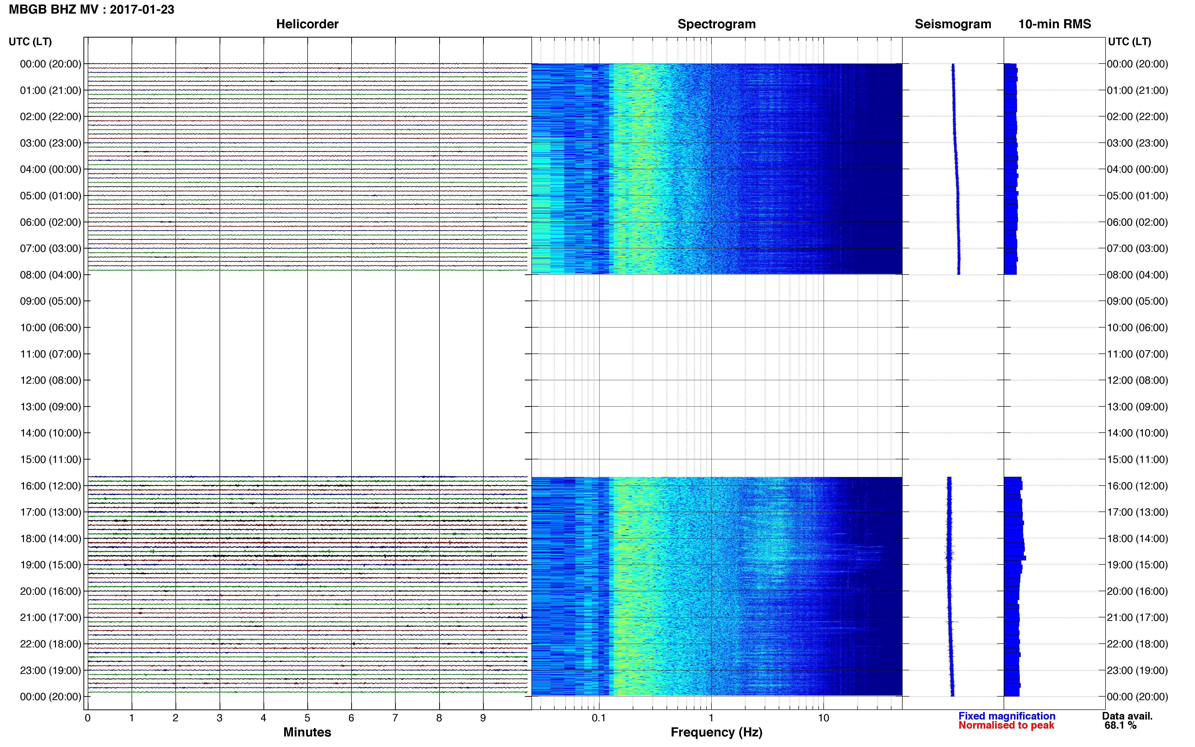Click RMS-side time label '05:00 (01:00)'

click(x=1137, y=196)
